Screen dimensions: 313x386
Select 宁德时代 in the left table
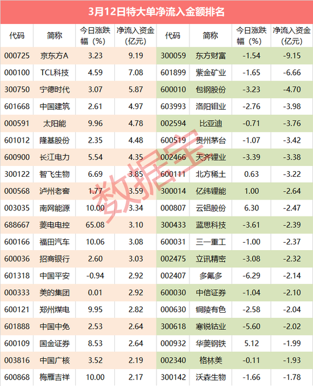point(55,89)
